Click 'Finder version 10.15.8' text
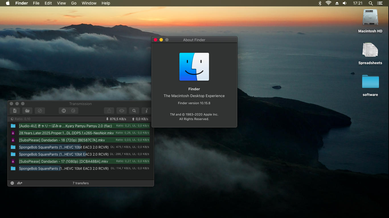 click(194, 103)
